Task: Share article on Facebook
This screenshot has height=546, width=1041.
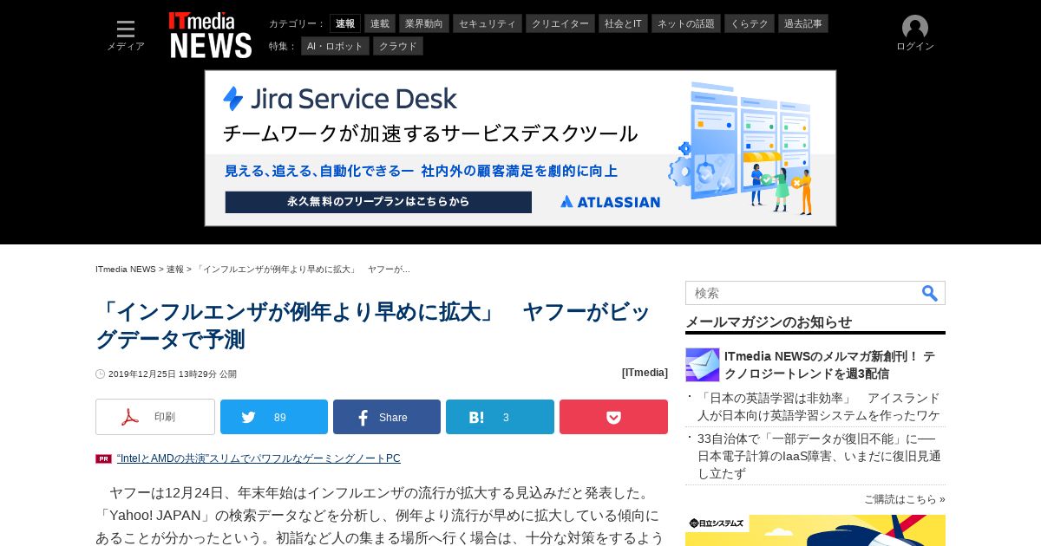Action: coord(387,417)
